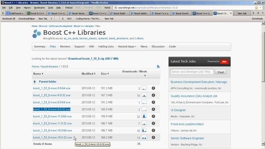The height and width of the screenshot is (149, 265).
Task: Click Home in the toolbar
Action: pyautogui.click(x=107, y=7)
